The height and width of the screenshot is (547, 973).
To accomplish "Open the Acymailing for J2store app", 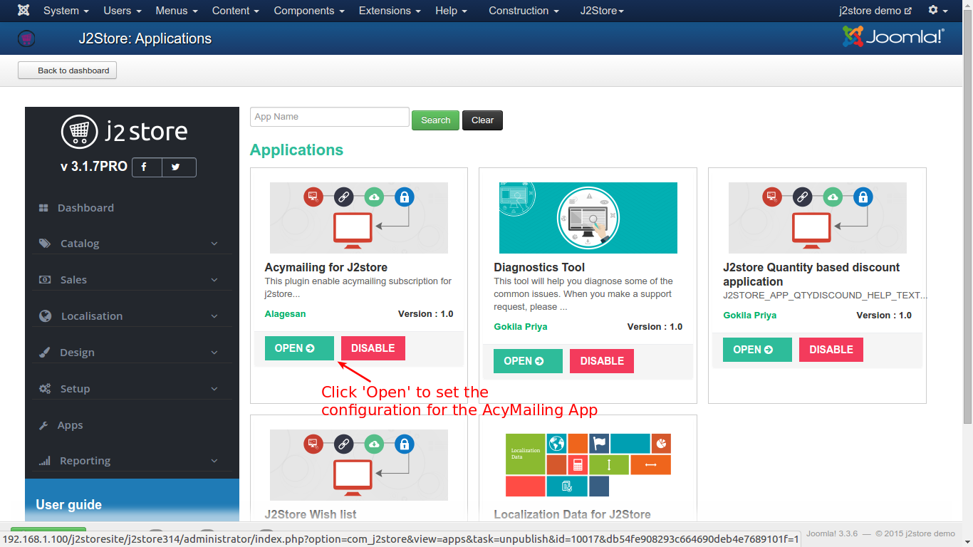I will [299, 348].
